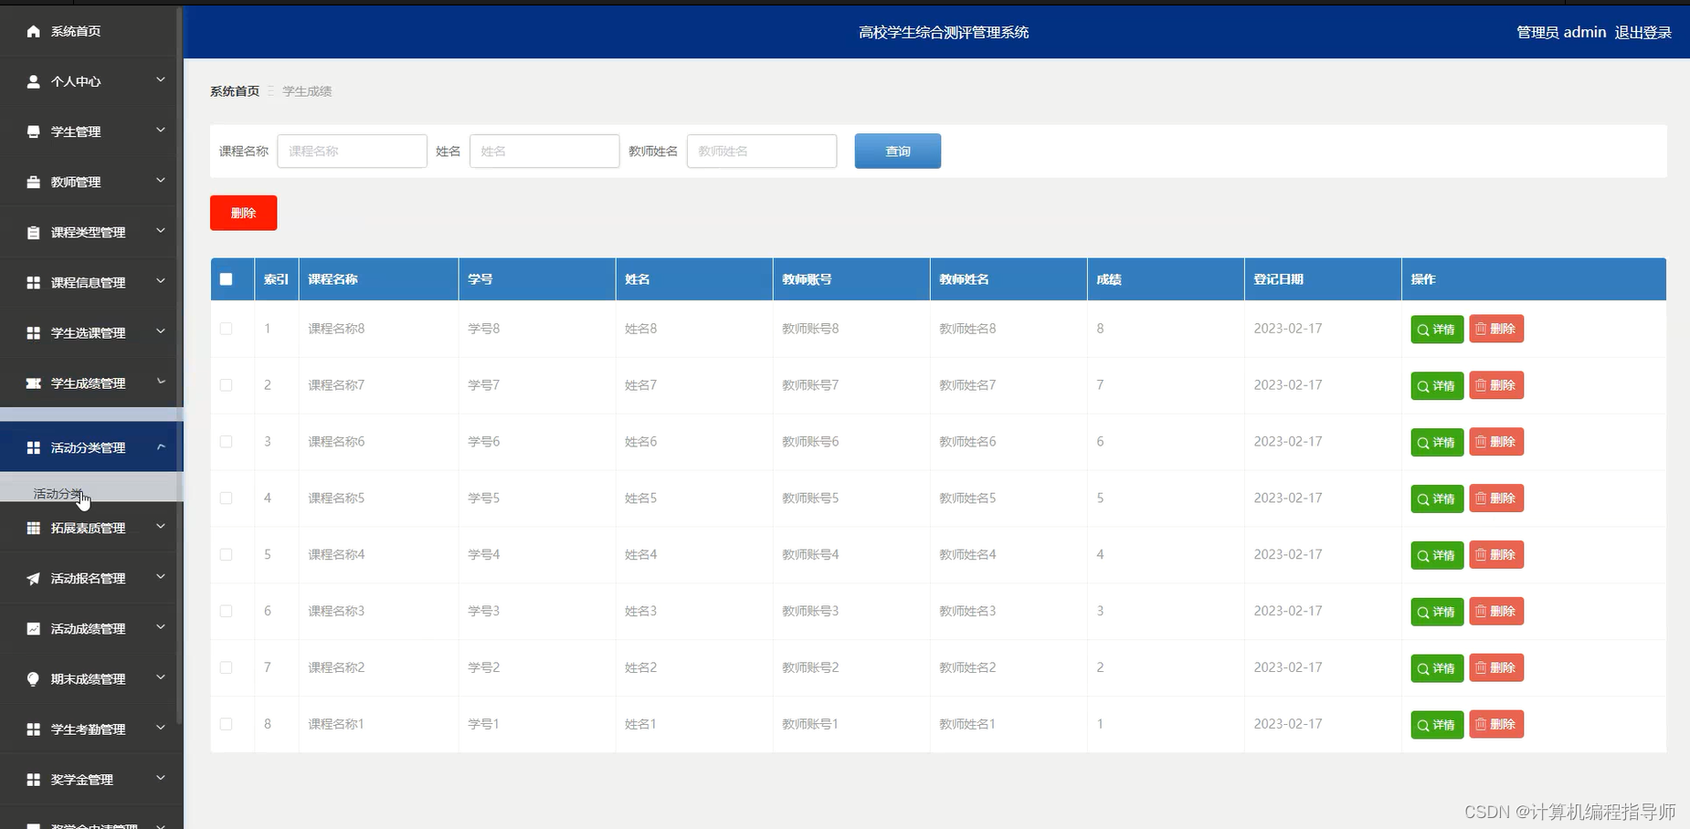Click the red batch 删除 button above table

click(x=243, y=213)
